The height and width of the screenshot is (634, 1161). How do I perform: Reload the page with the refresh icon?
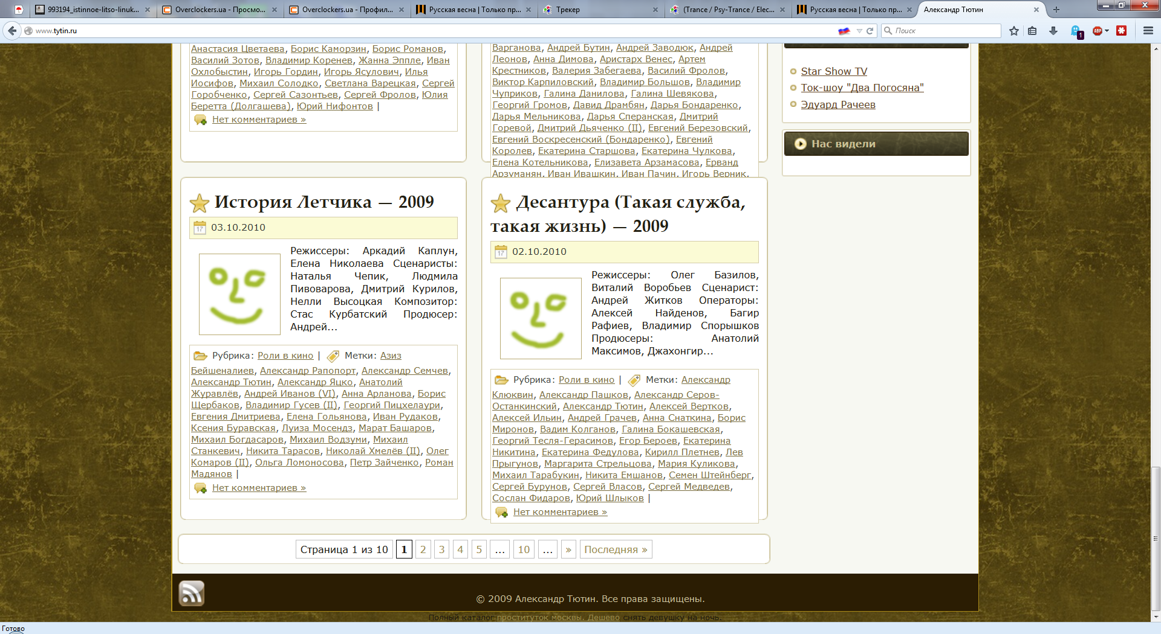(x=870, y=31)
